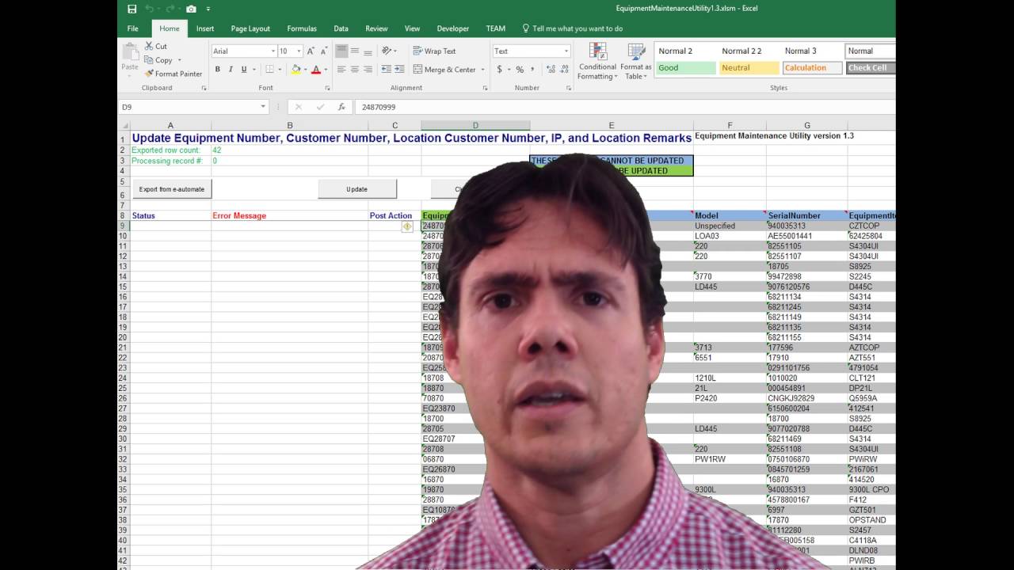Open the Copy options arrow
Viewport: 1014px width, 570px height.
(179, 60)
